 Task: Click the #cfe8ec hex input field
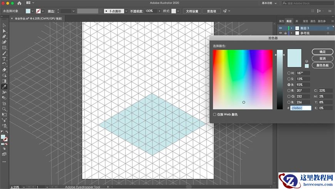tap(301, 108)
